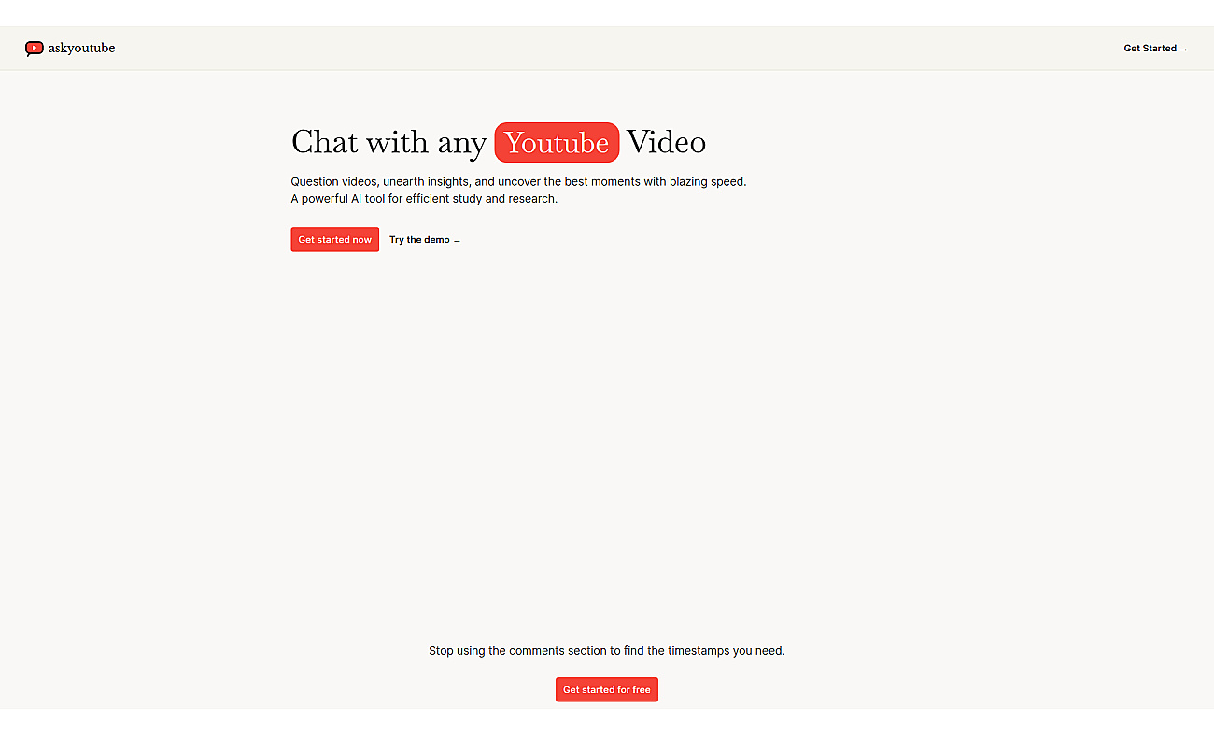The width and height of the screenshot is (1214, 736).
Task: Click Get Started in the top navigation
Action: [1155, 49]
